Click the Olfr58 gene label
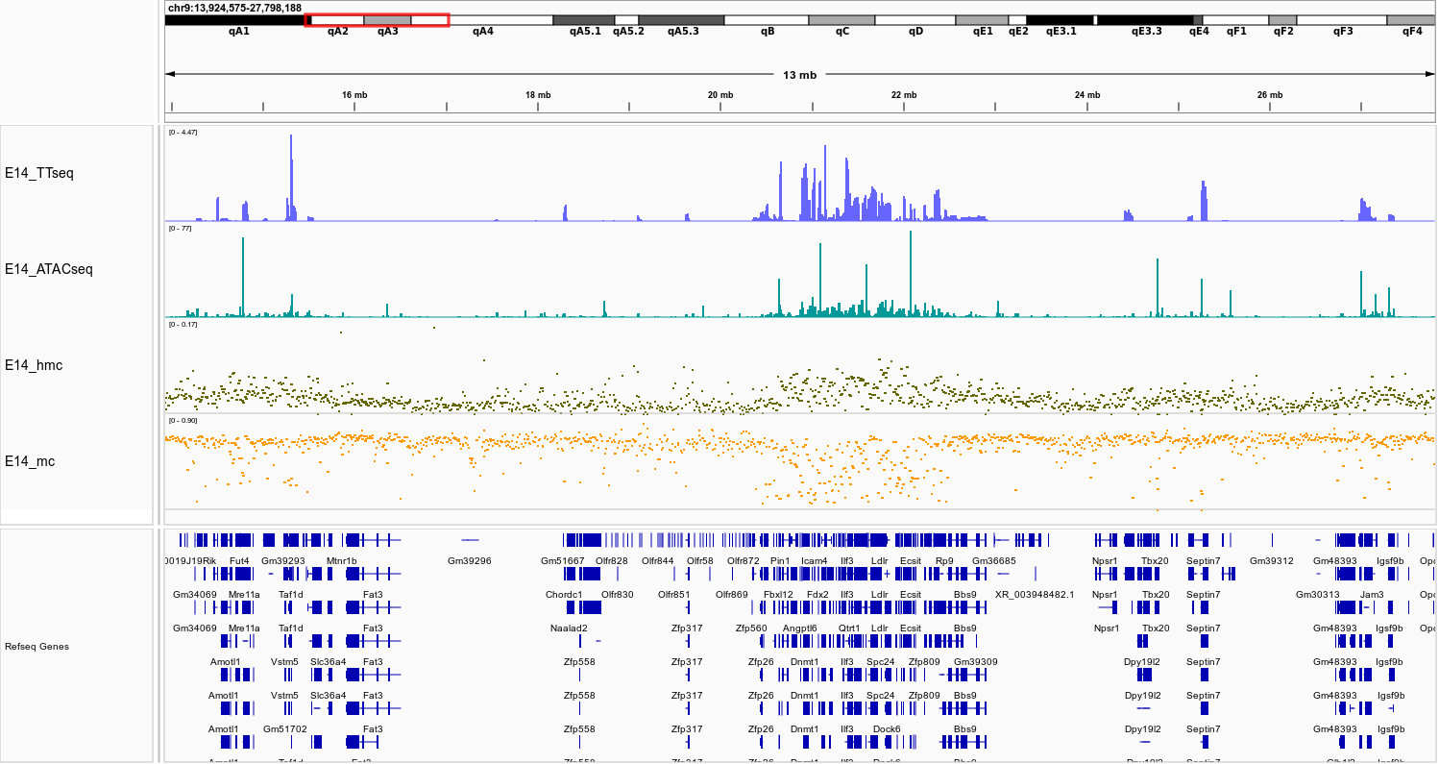1439x764 pixels. pos(700,560)
